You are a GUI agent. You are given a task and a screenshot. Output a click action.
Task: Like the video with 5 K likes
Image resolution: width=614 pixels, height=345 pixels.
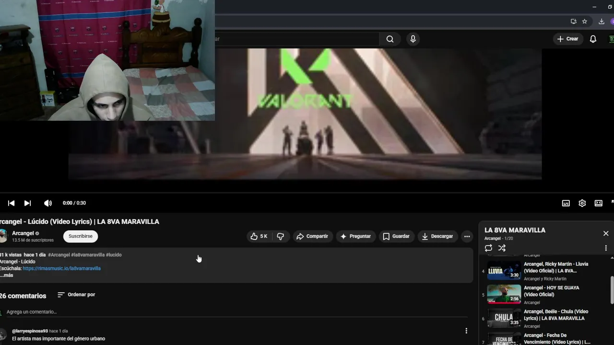pos(259,236)
